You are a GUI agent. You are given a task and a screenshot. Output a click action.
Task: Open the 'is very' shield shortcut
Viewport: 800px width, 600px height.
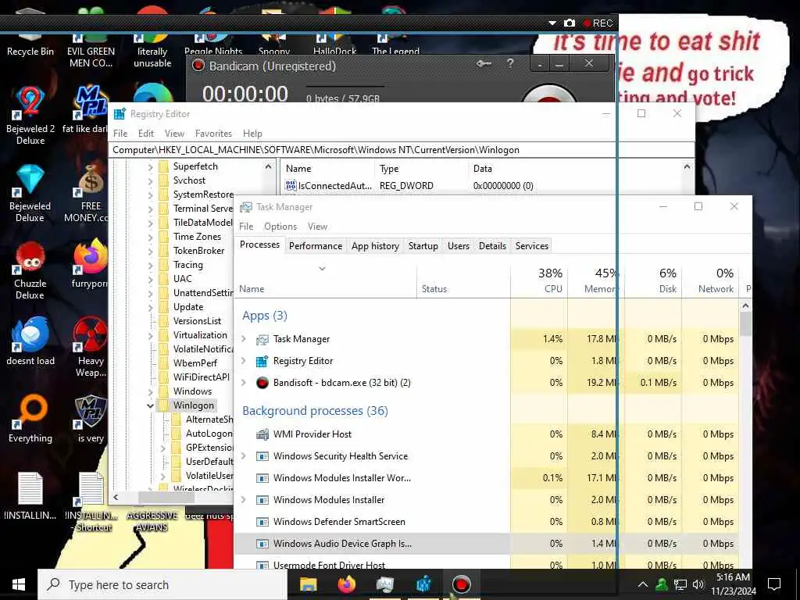click(91, 419)
